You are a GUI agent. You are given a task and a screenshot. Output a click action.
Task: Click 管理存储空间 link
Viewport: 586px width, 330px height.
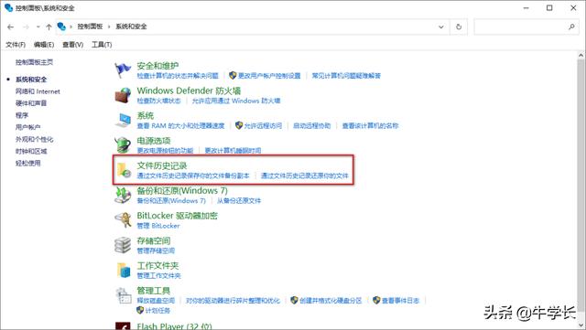click(156, 250)
